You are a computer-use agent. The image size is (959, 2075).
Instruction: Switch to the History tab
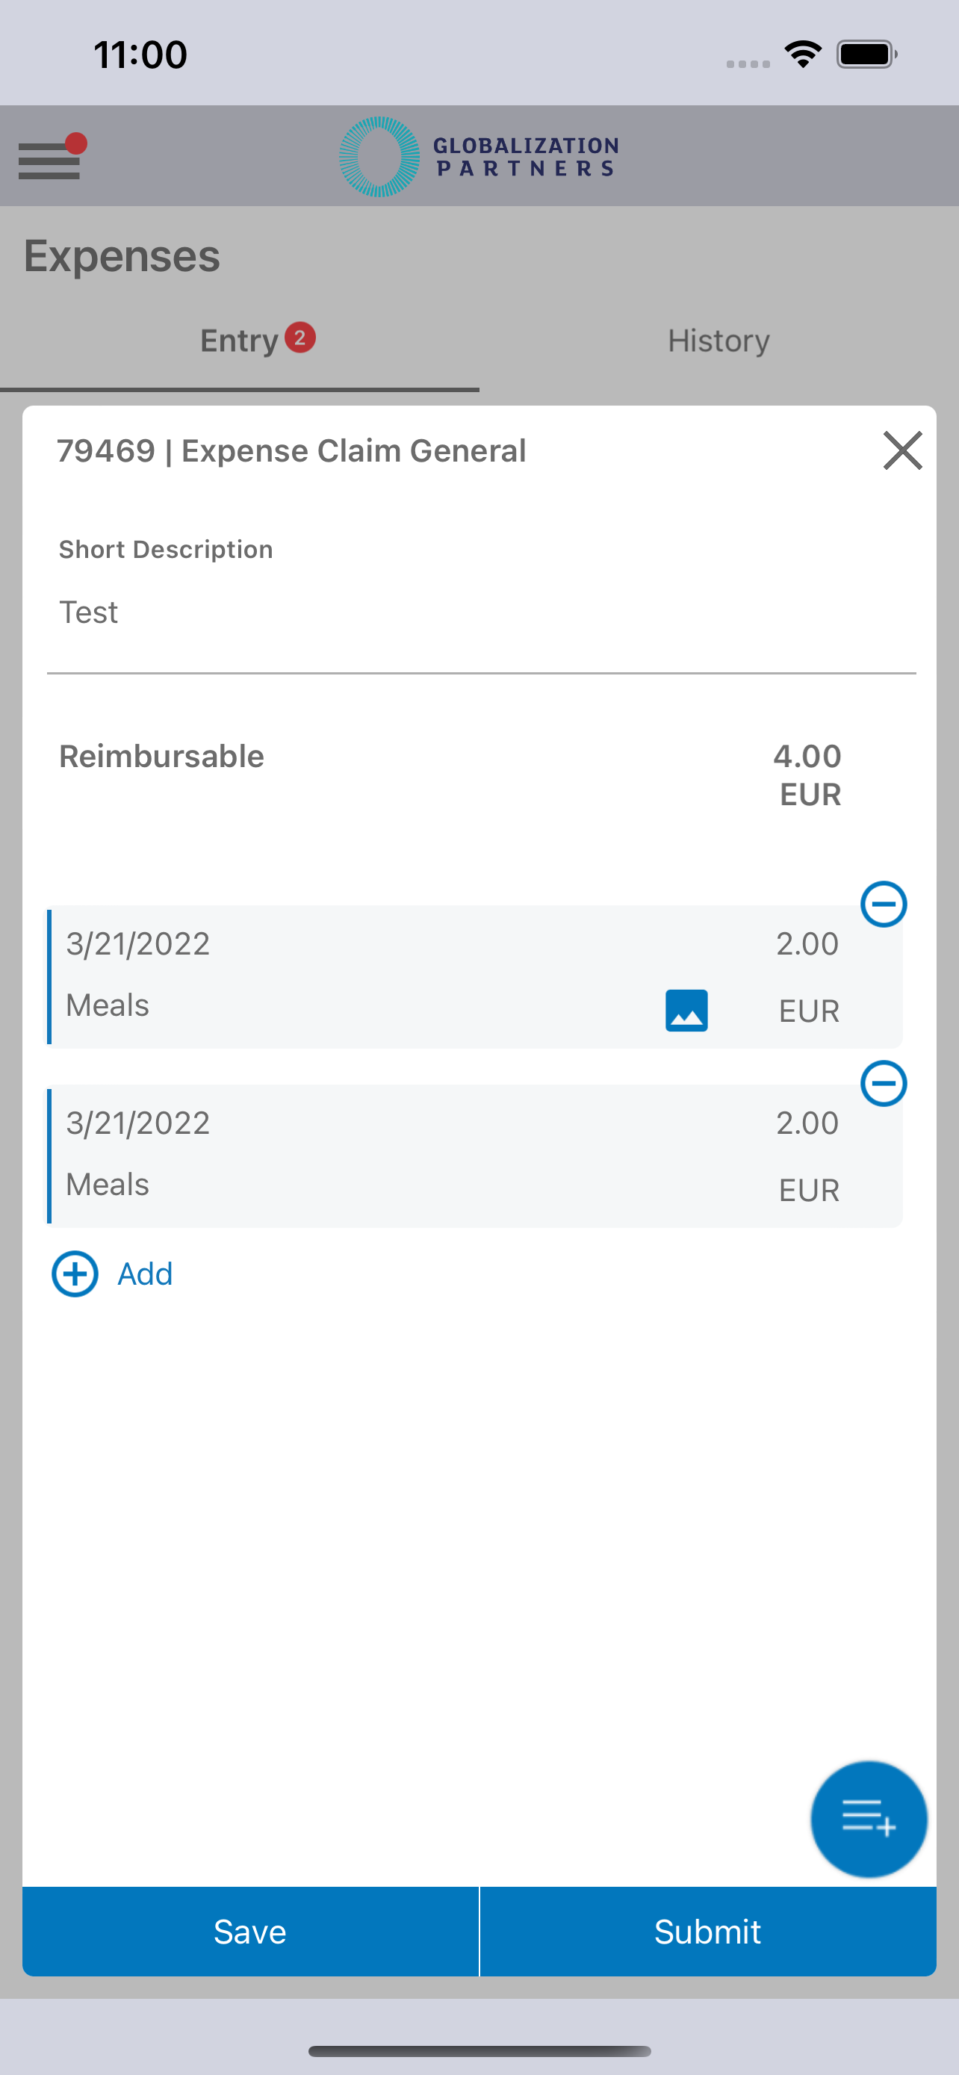tap(719, 341)
